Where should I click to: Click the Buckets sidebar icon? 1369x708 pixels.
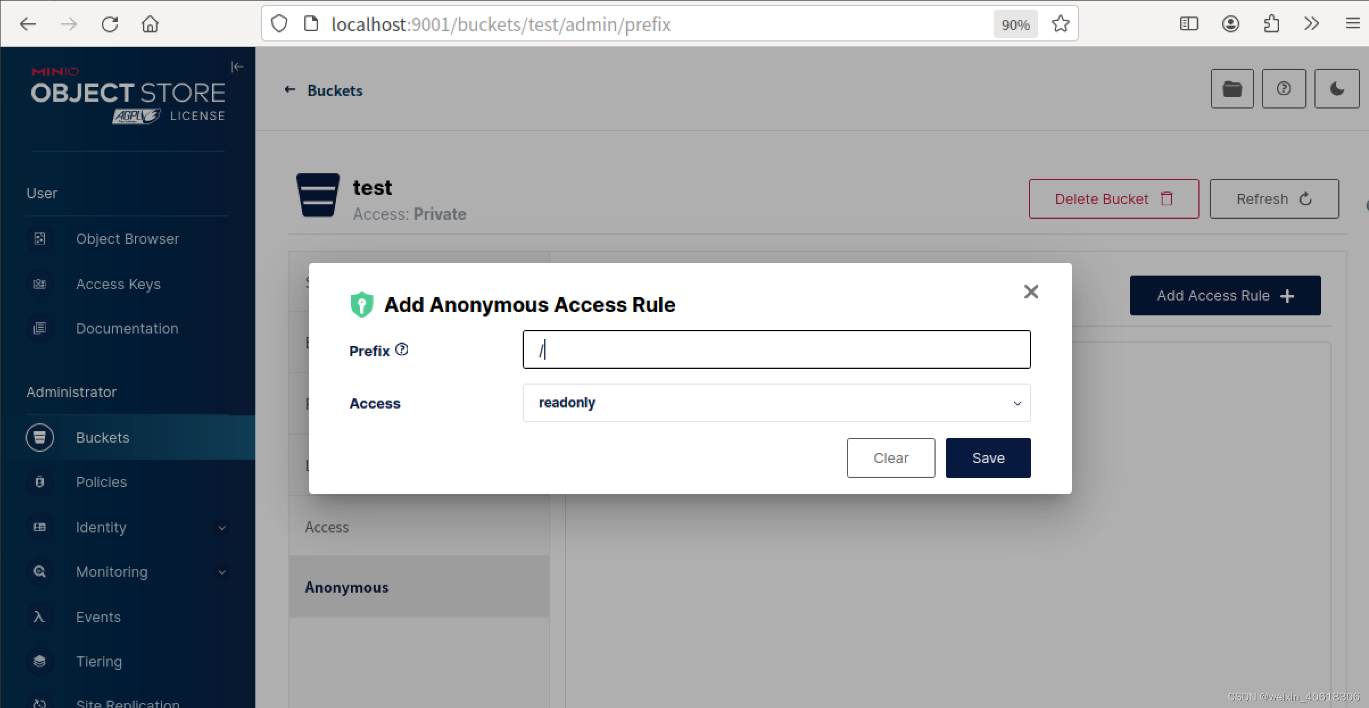[39, 437]
